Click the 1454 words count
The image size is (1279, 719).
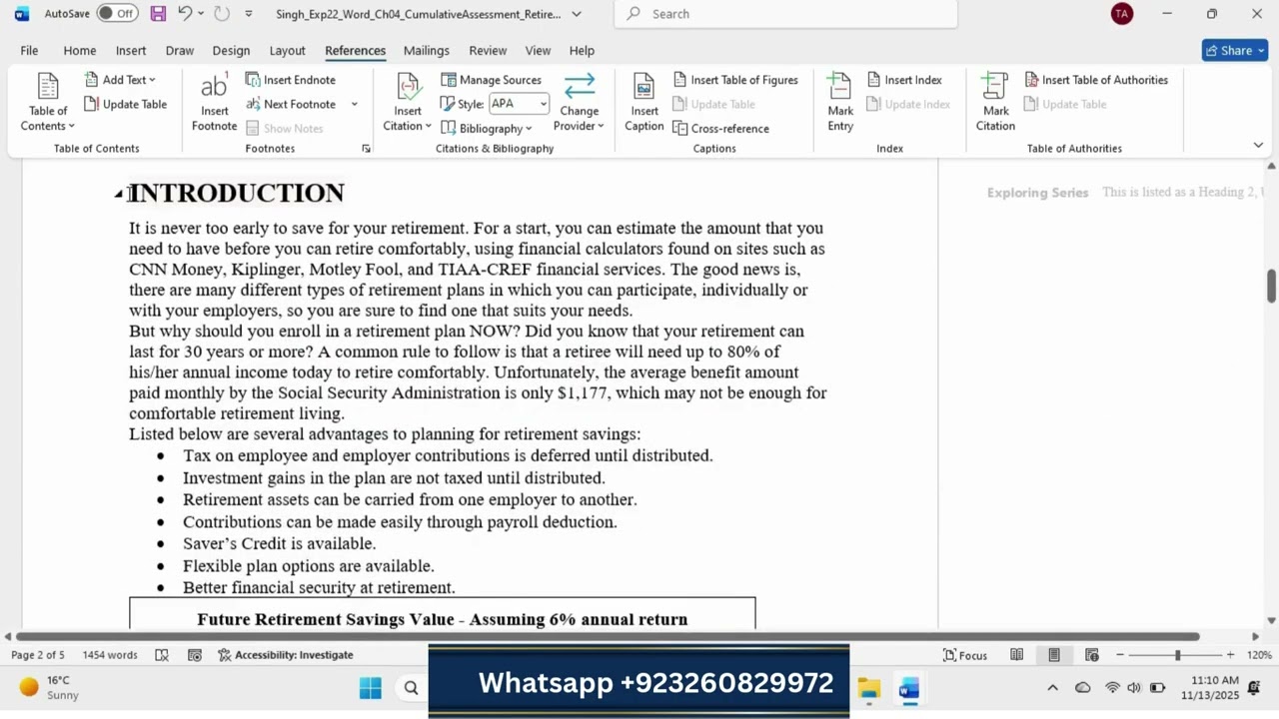110,655
